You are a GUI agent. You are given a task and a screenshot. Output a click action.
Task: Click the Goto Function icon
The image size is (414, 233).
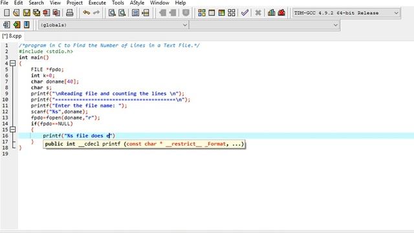135,13
